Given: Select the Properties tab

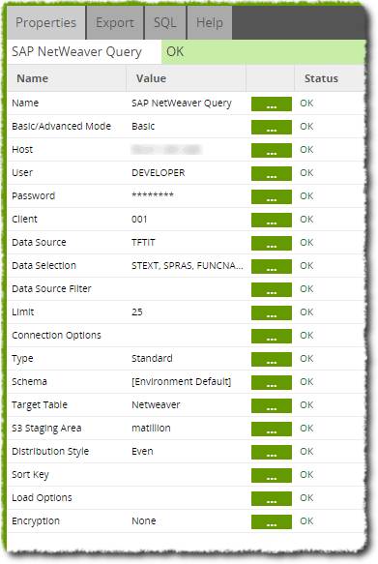Looking at the screenshot, I should pyautogui.click(x=46, y=22).
